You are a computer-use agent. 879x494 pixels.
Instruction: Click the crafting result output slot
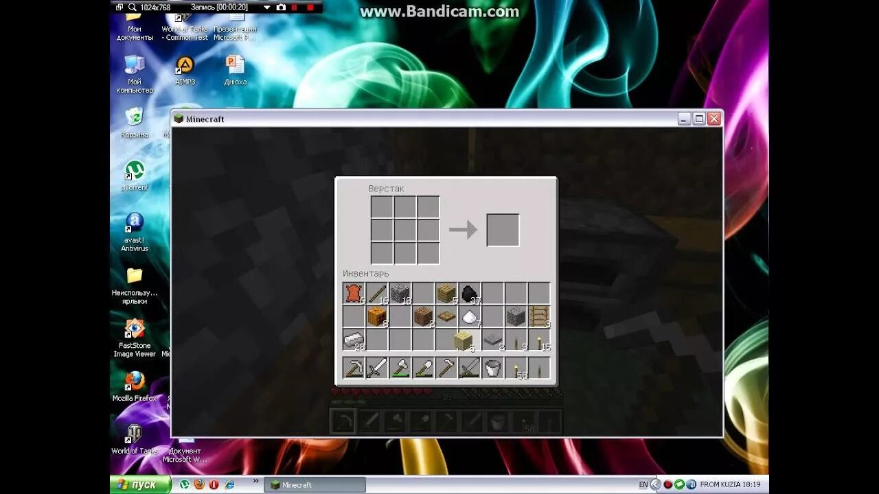(x=503, y=230)
